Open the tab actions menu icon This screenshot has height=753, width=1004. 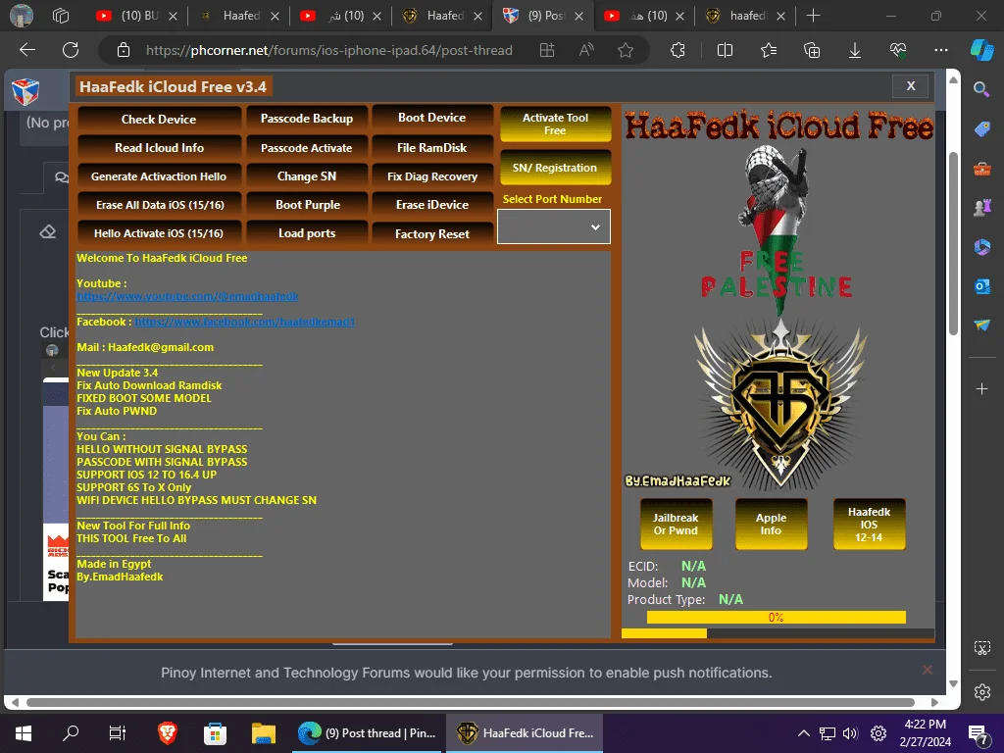(x=61, y=16)
